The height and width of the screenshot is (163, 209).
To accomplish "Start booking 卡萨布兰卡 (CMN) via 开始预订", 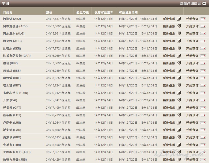I will (192, 93).
